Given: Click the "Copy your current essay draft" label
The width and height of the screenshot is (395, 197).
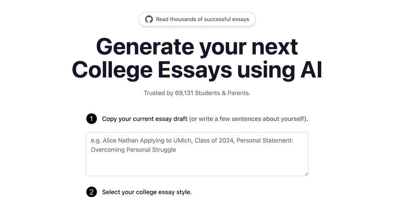Looking at the screenshot, I should click(x=145, y=119).
